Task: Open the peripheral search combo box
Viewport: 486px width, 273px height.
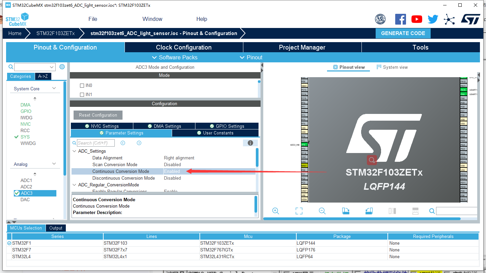Action: (34, 67)
